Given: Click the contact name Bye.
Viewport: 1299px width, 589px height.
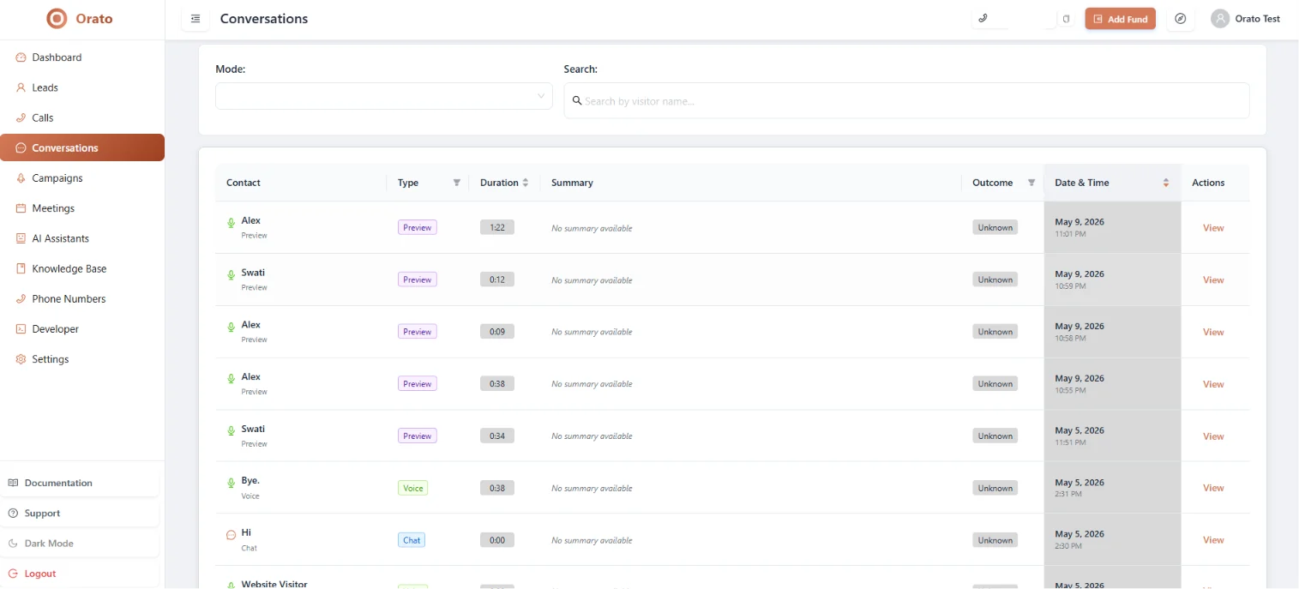Looking at the screenshot, I should tap(250, 481).
